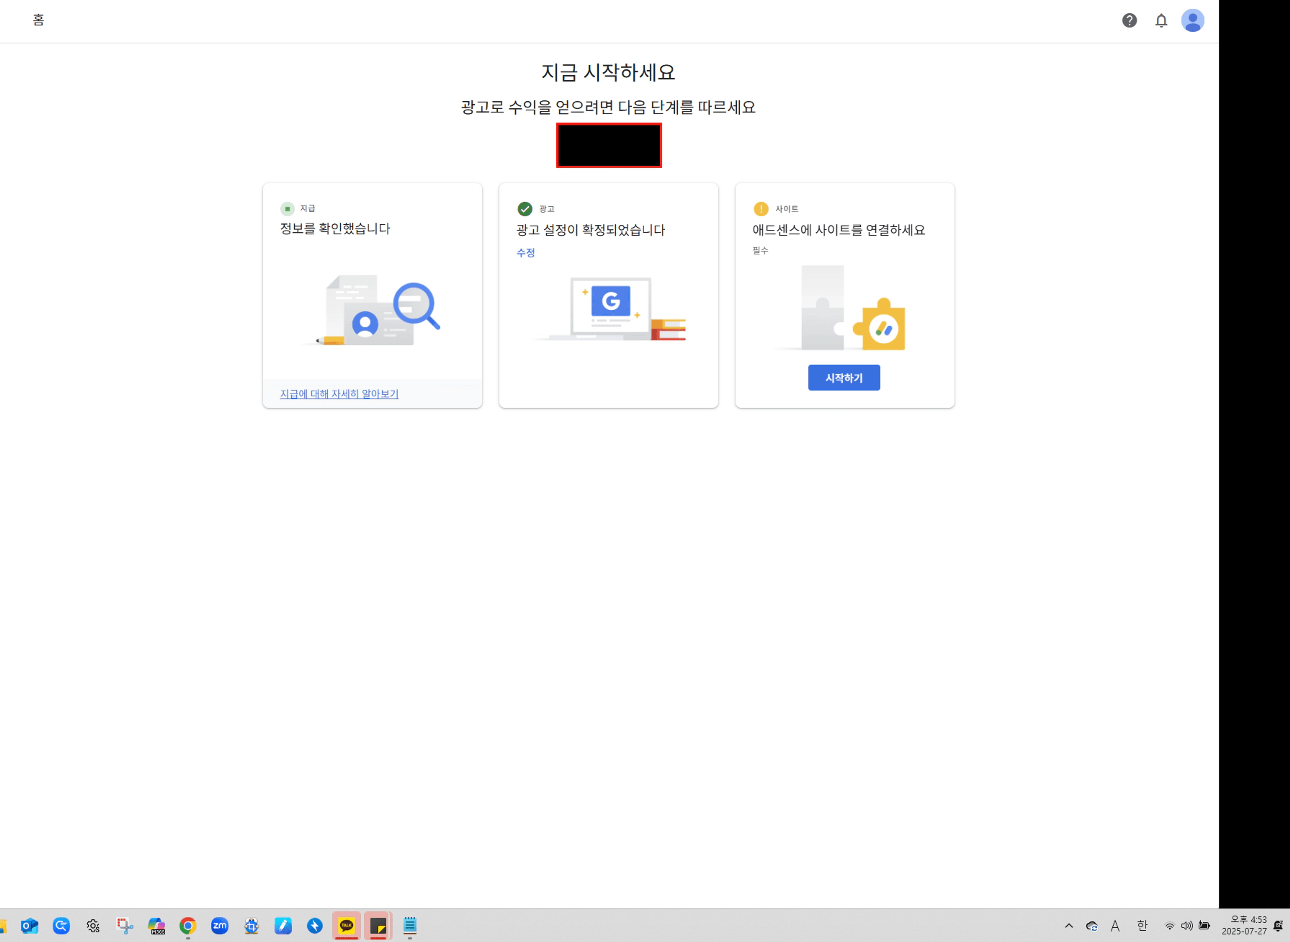Switch to Notepad in the taskbar
Viewport: 1290px width, 942px height.
[410, 926]
